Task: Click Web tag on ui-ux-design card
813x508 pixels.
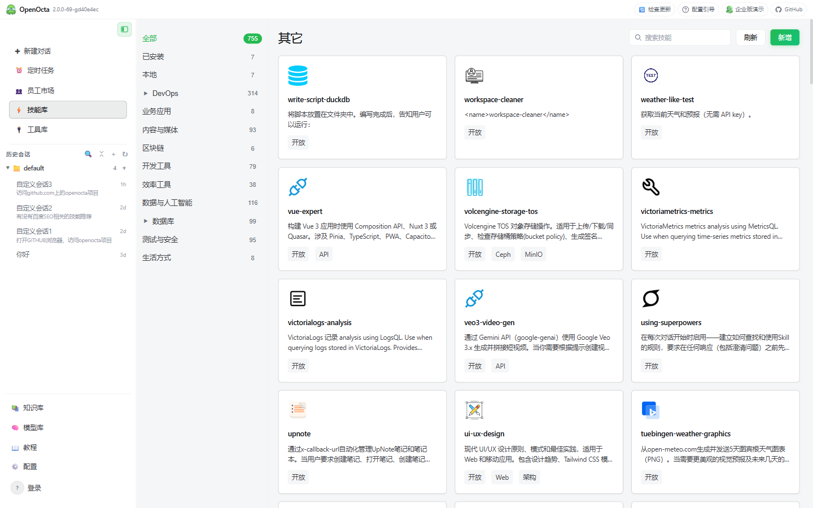Action: [502, 478]
